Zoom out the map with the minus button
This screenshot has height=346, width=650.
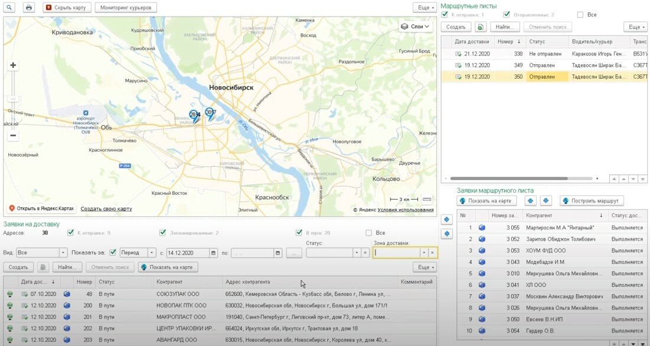(13, 135)
